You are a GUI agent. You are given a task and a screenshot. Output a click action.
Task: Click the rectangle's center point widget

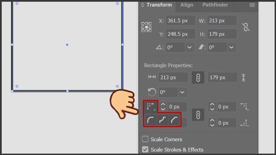pos(67,45)
